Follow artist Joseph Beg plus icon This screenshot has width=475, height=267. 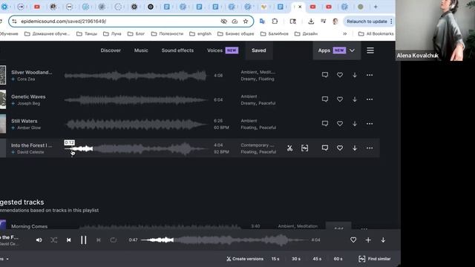tap(13, 104)
